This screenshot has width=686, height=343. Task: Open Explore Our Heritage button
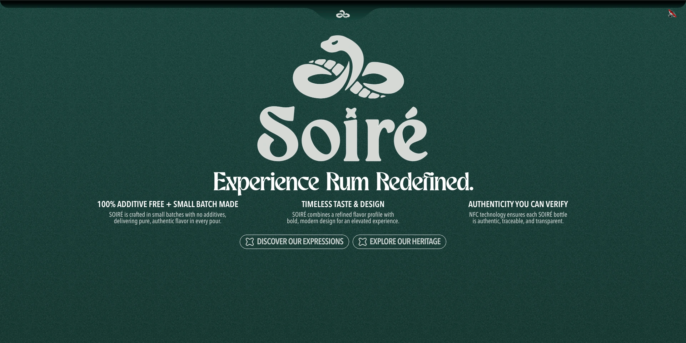tap(399, 242)
